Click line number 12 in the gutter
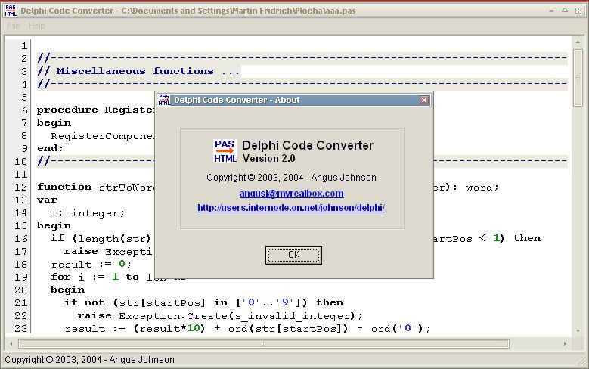Image resolution: width=589 pixels, height=369 pixels. coord(21,187)
